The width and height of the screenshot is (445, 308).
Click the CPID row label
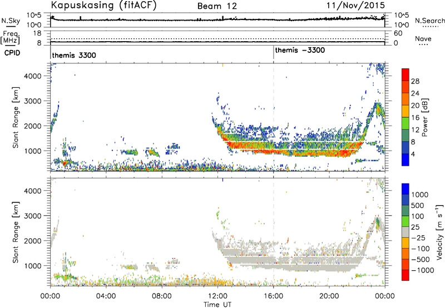[12, 53]
